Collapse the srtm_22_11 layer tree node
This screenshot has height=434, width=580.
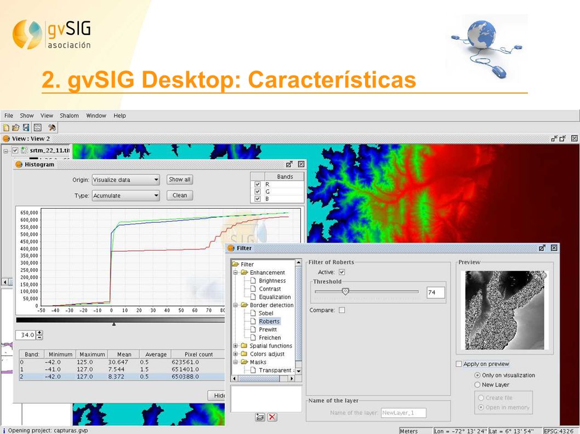tap(6, 151)
